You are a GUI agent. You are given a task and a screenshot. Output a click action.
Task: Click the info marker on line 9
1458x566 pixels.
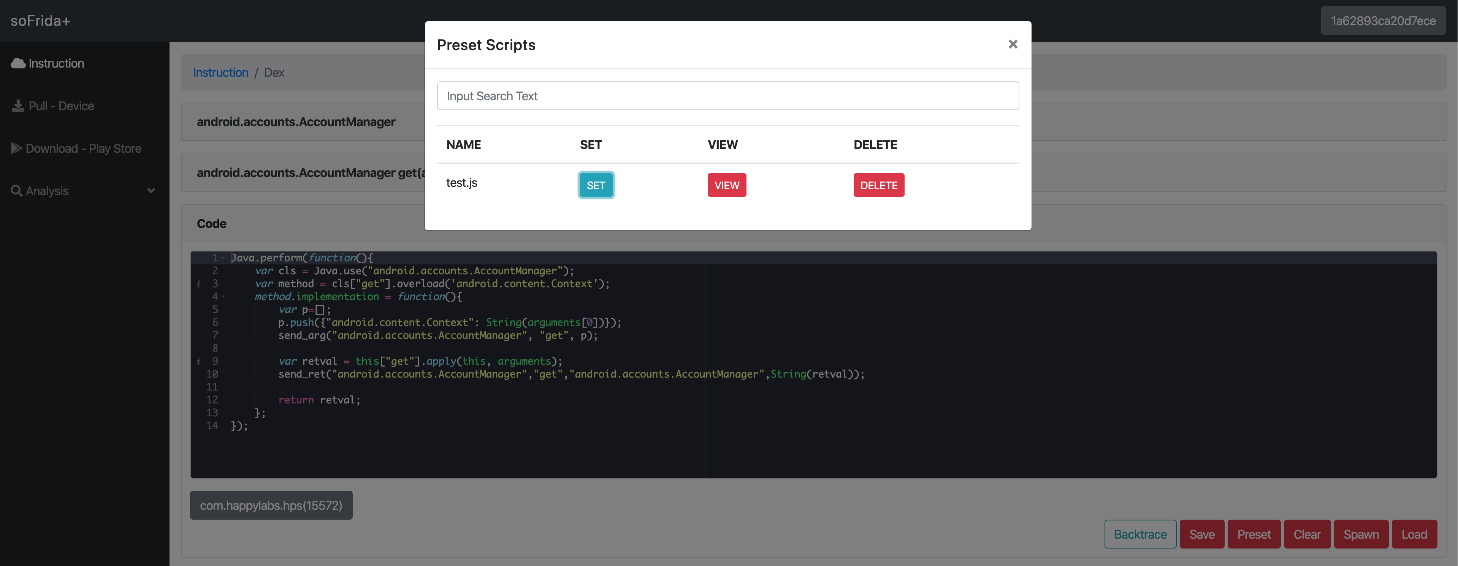(199, 361)
